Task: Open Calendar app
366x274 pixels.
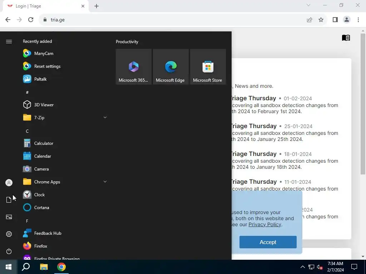Action: pos(65,156)
